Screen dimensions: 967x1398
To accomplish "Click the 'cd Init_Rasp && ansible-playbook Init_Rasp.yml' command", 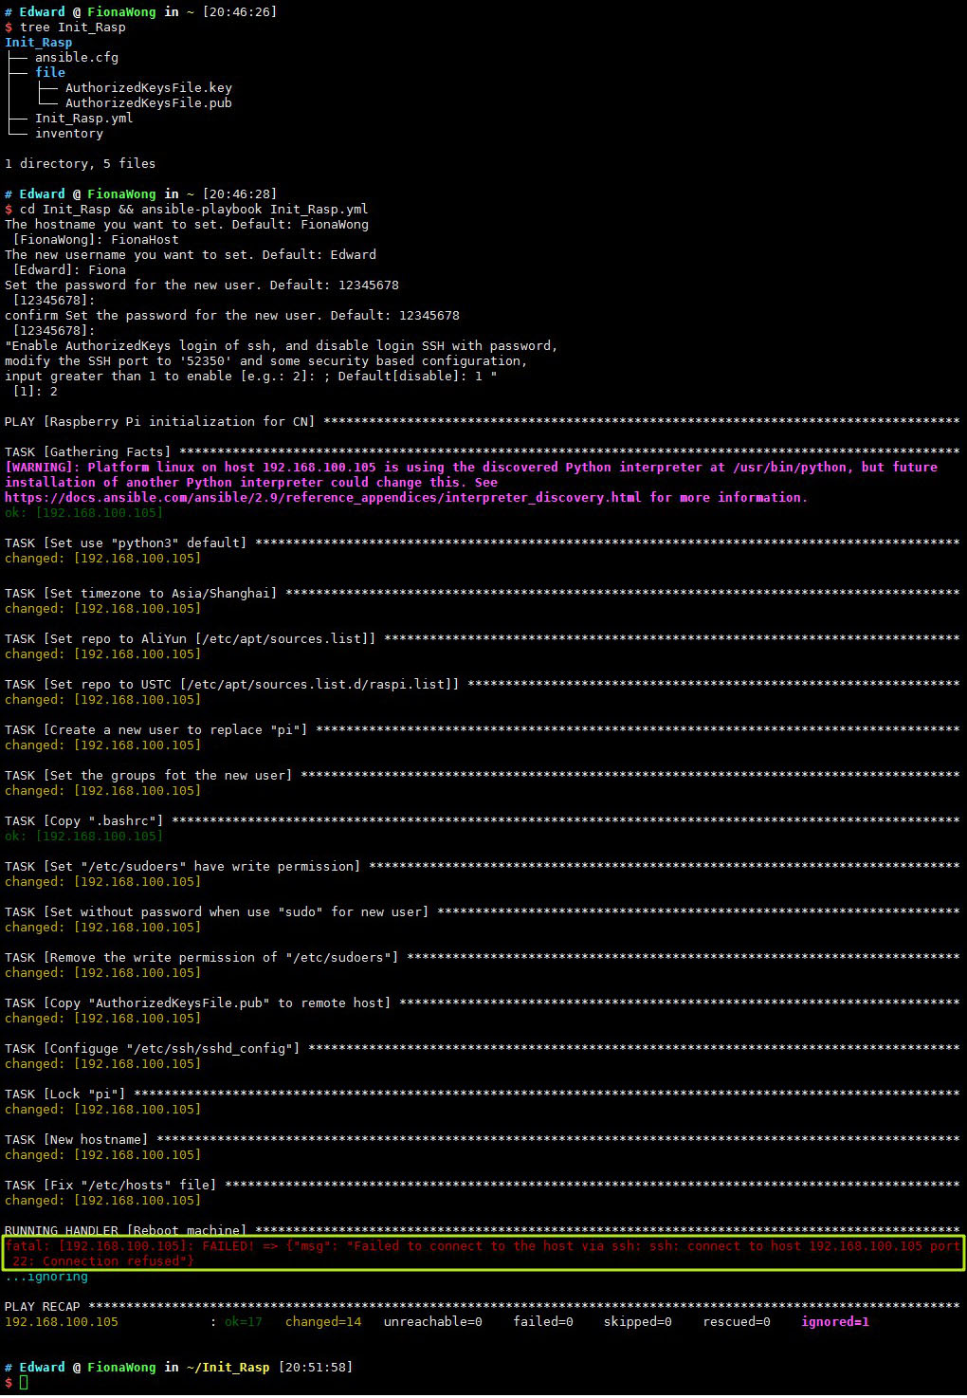I will pyautogui.click(x=194, y=210).
